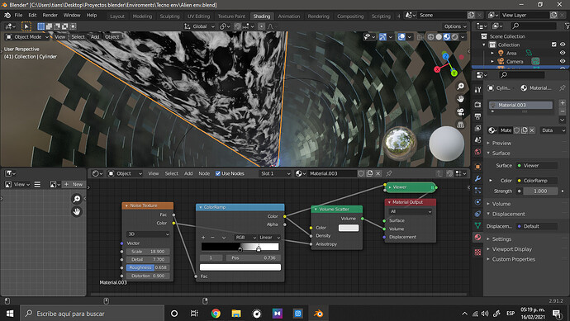Image resolution: width=570 pixels, height=321 pixels.
Task: Open the Output properties tab icon
Action: (477, 116)
